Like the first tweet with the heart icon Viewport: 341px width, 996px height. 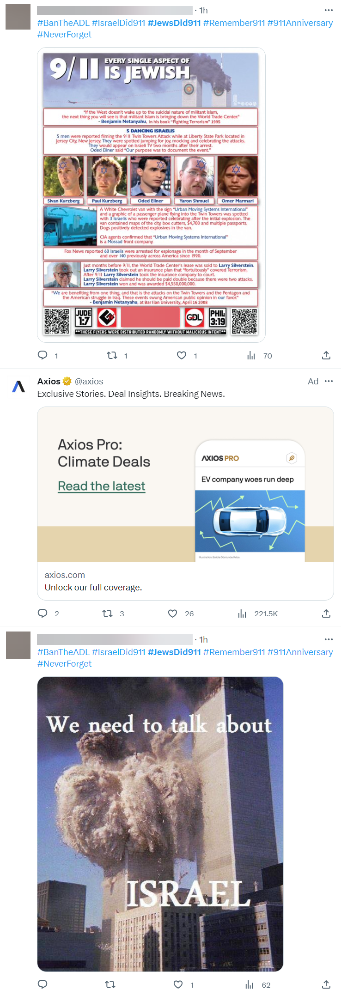181,355
